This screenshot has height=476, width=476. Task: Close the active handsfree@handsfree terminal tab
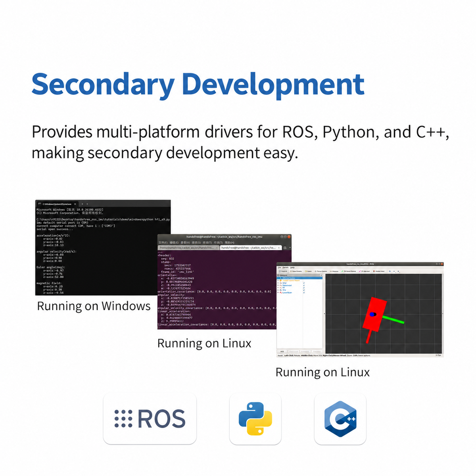point(279,248)
